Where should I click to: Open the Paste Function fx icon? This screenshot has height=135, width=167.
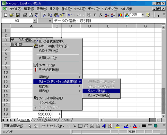(101, 15)
